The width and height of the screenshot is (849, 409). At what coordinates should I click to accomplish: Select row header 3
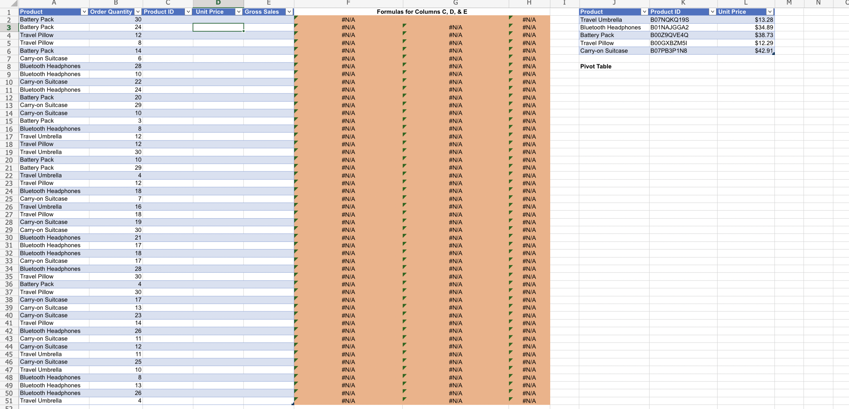[x=9, y=27]
